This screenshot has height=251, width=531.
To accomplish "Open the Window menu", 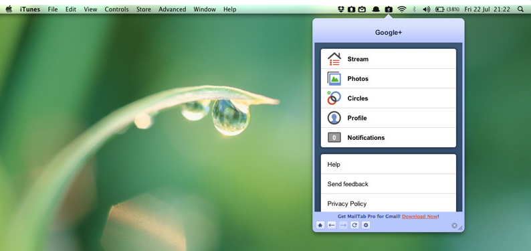I will pos(205,9).
